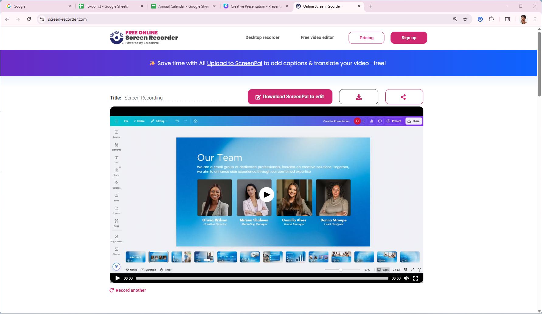Image resolution: width=542 pixels, height=314 pixels.
Task: Open the Chrome three-dot menu
Action: (x=535, y=19)
